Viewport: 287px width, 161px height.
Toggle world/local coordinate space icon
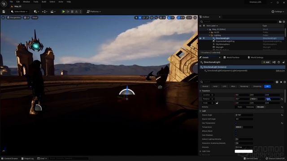pos(152,17)
